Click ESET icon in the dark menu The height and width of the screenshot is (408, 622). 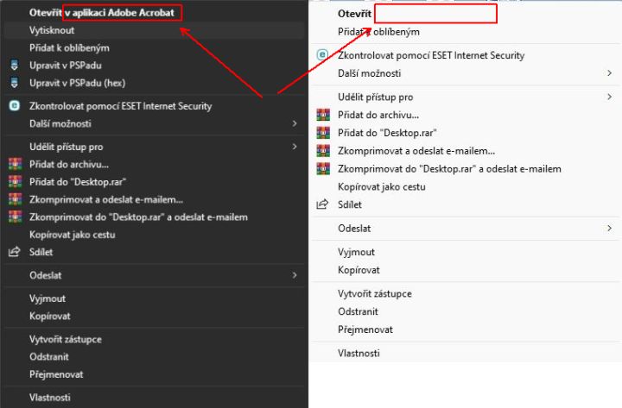click(x=15, y=106)
